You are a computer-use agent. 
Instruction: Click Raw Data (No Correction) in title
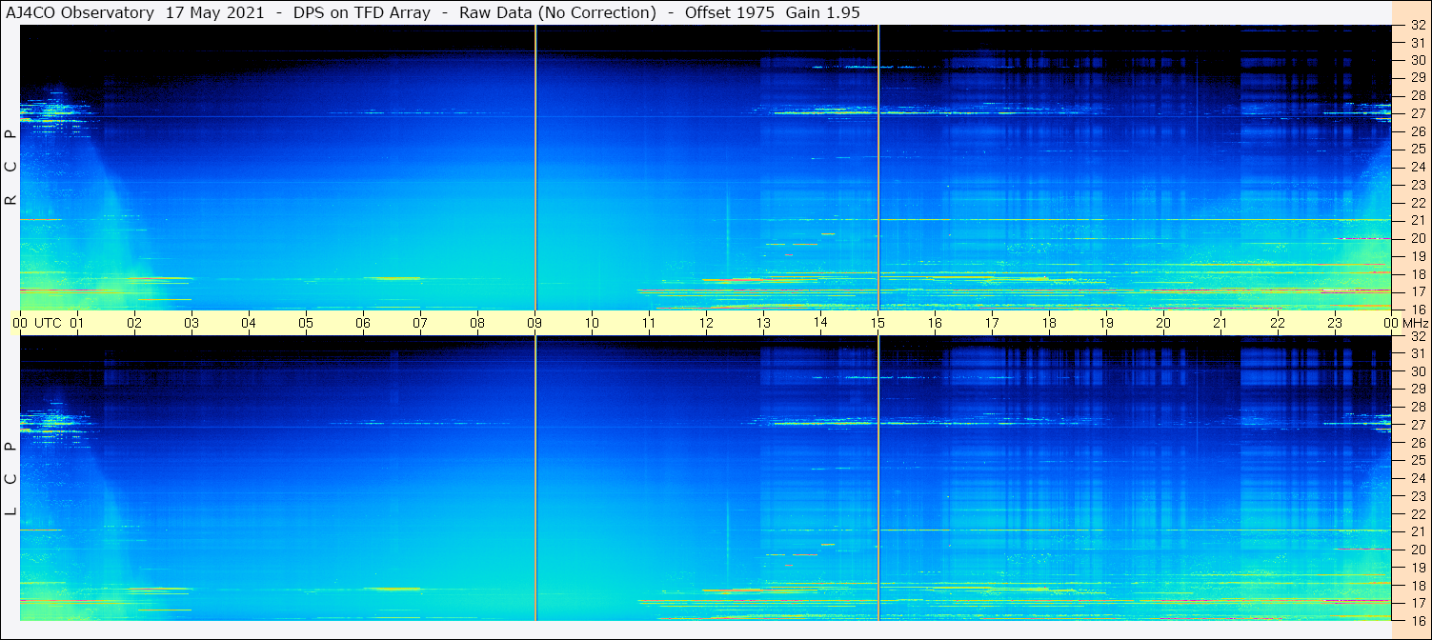557,12
